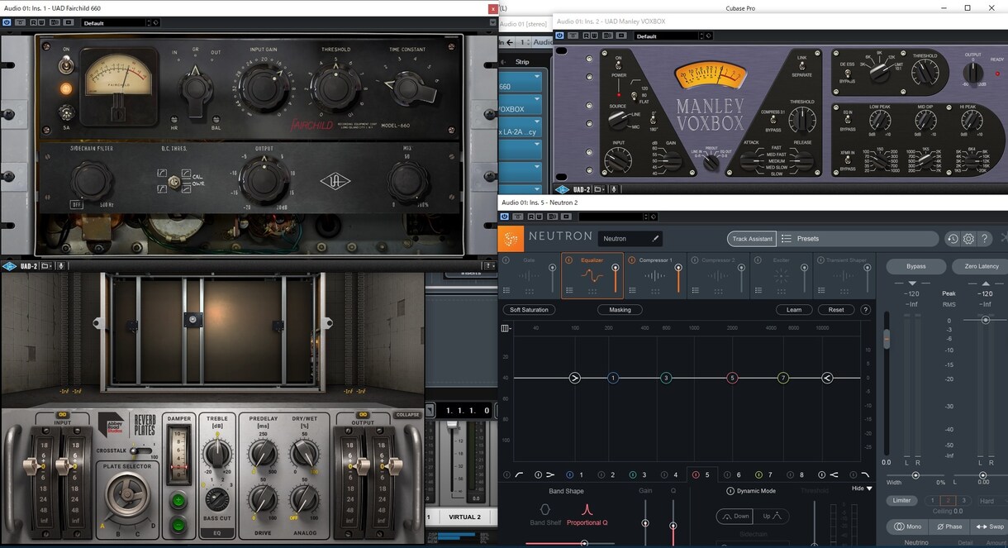Toggle power on Neutron Equalizer module
Viewport: 1008px width, 548px height.
tap(568, 260)
